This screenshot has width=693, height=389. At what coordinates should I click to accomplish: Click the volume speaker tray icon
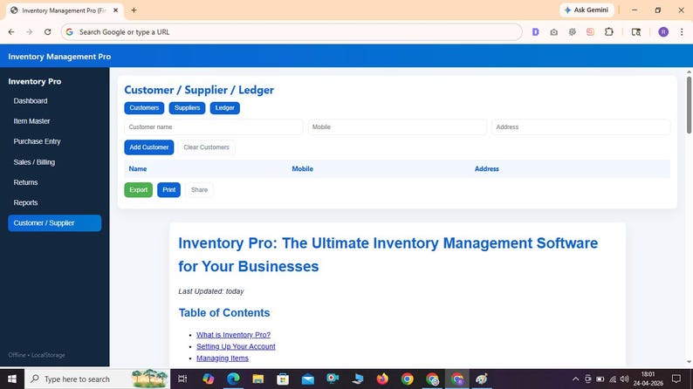625,379
